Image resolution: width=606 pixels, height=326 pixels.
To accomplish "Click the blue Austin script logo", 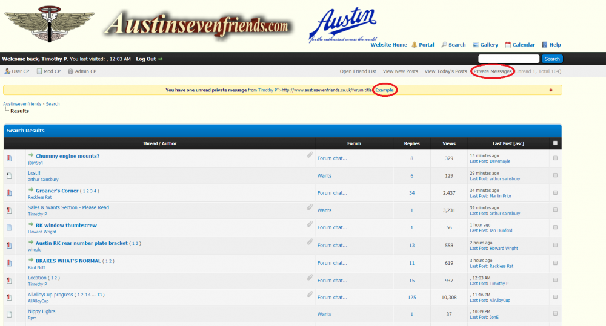I will (343, 24).
